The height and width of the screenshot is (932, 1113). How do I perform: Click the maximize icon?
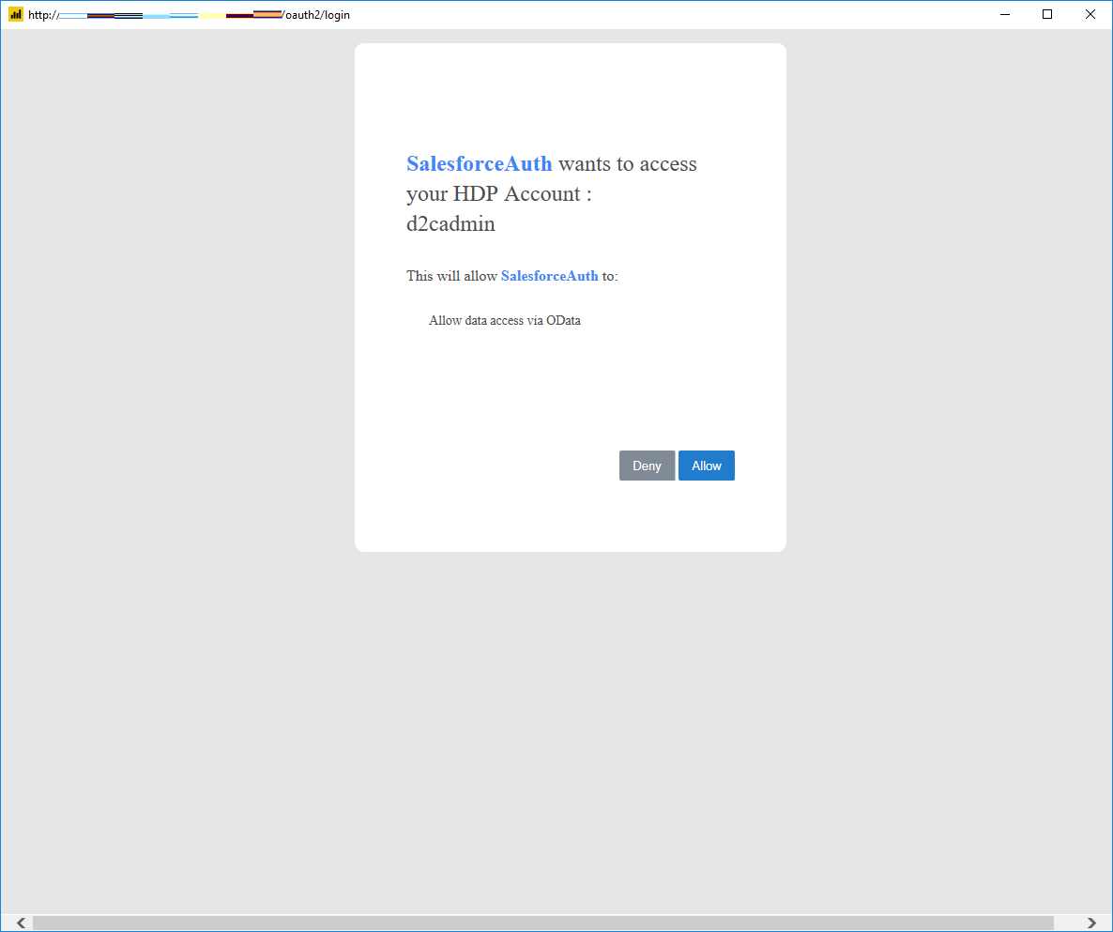point(1047,14)
